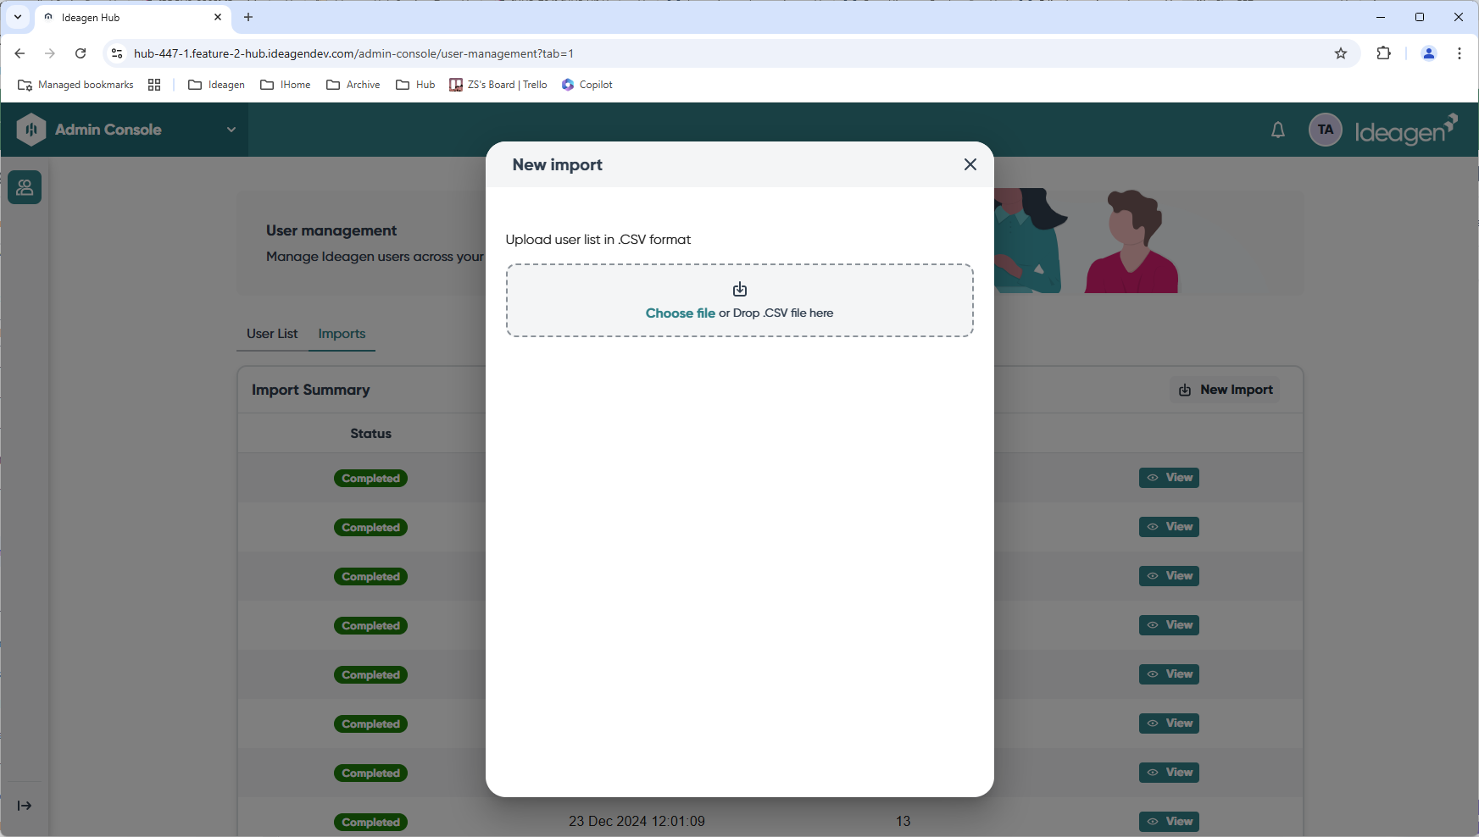Open the notifications bell
Screen dimensions: 1479x837
(x=1277, y=130)
